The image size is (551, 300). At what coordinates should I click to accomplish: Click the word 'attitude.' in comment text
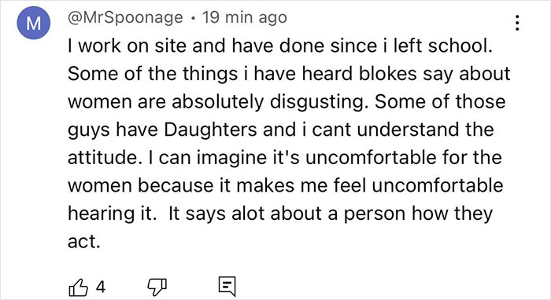coord(103,157)
